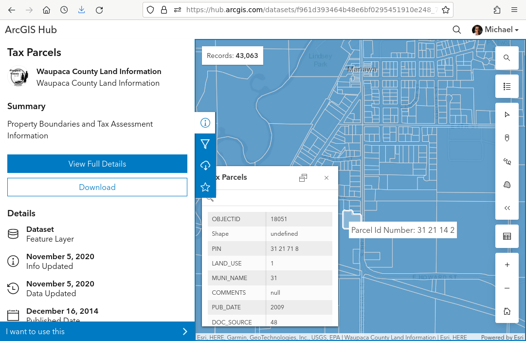The height and width of the screenshot is (341, 526).
Task: Select the polygon draw tool
Action: pos(507,185)
